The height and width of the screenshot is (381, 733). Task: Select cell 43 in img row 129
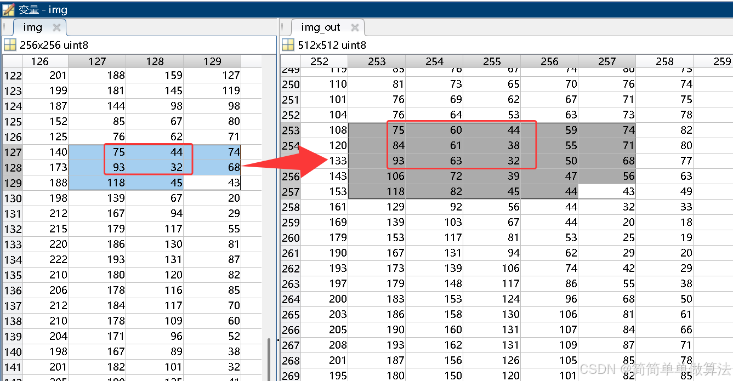click(212, 183)
